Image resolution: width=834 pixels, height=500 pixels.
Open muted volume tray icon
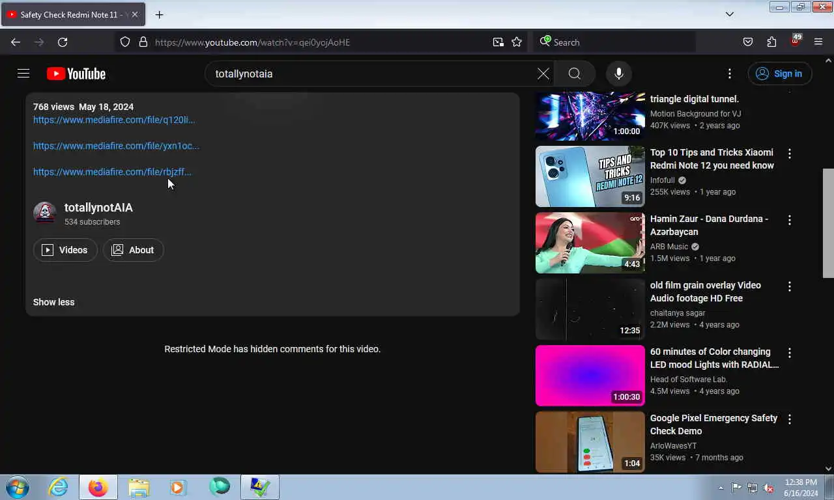[x=768, y=488]
